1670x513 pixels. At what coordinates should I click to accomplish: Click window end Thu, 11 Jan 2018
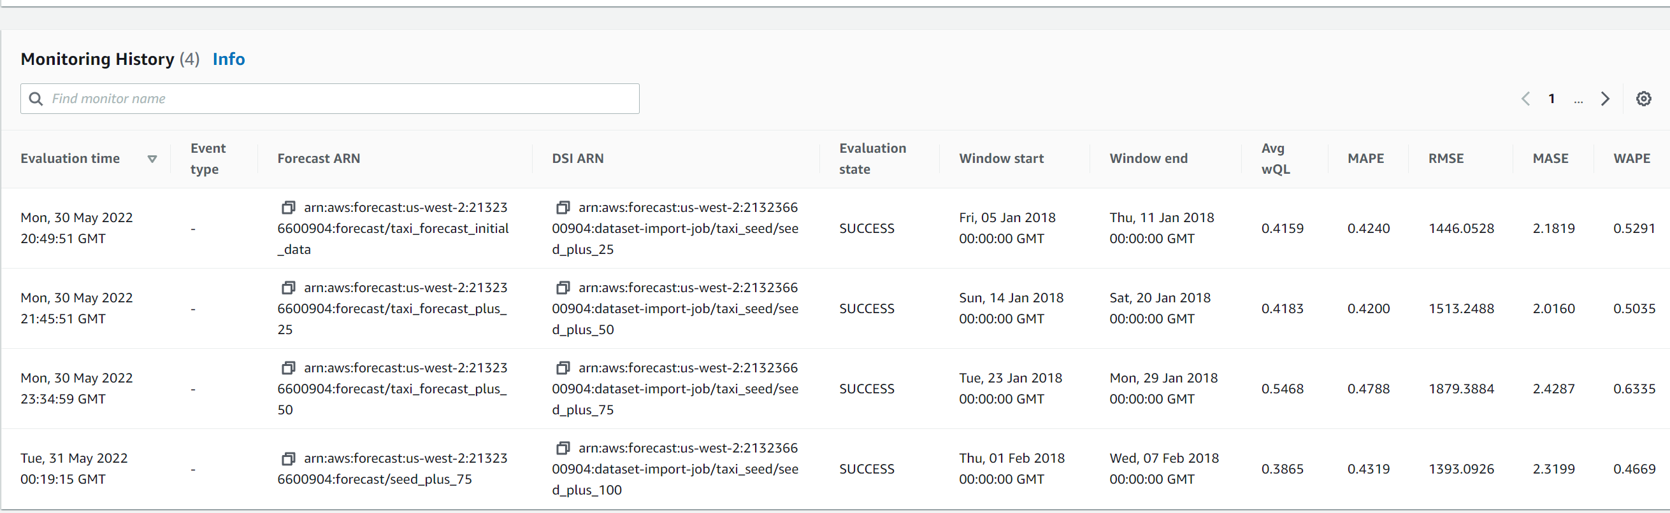click(1162, 228)
